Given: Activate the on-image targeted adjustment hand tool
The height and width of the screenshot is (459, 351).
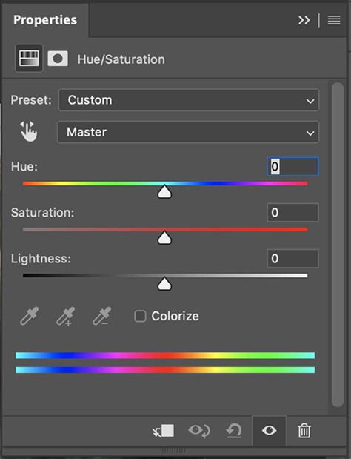Looking at the screenshot, I should [29, 132].
